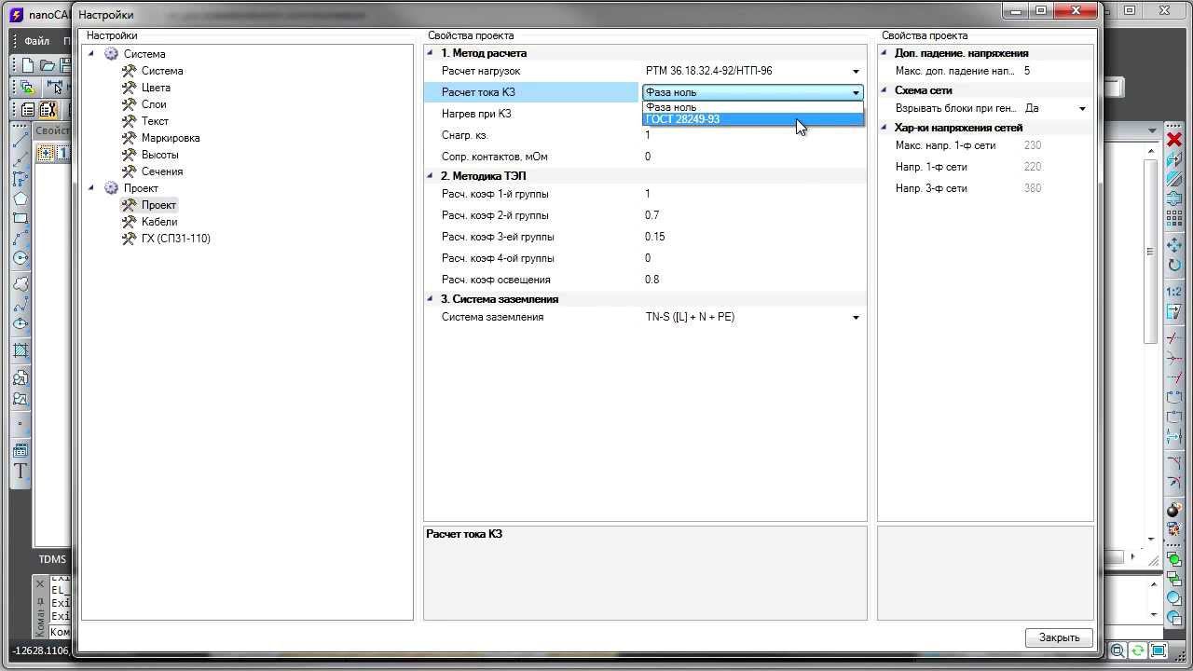The image size is (1193, 671).
Task: Select Сечения in the settings tree
Action: coord(162,171)
